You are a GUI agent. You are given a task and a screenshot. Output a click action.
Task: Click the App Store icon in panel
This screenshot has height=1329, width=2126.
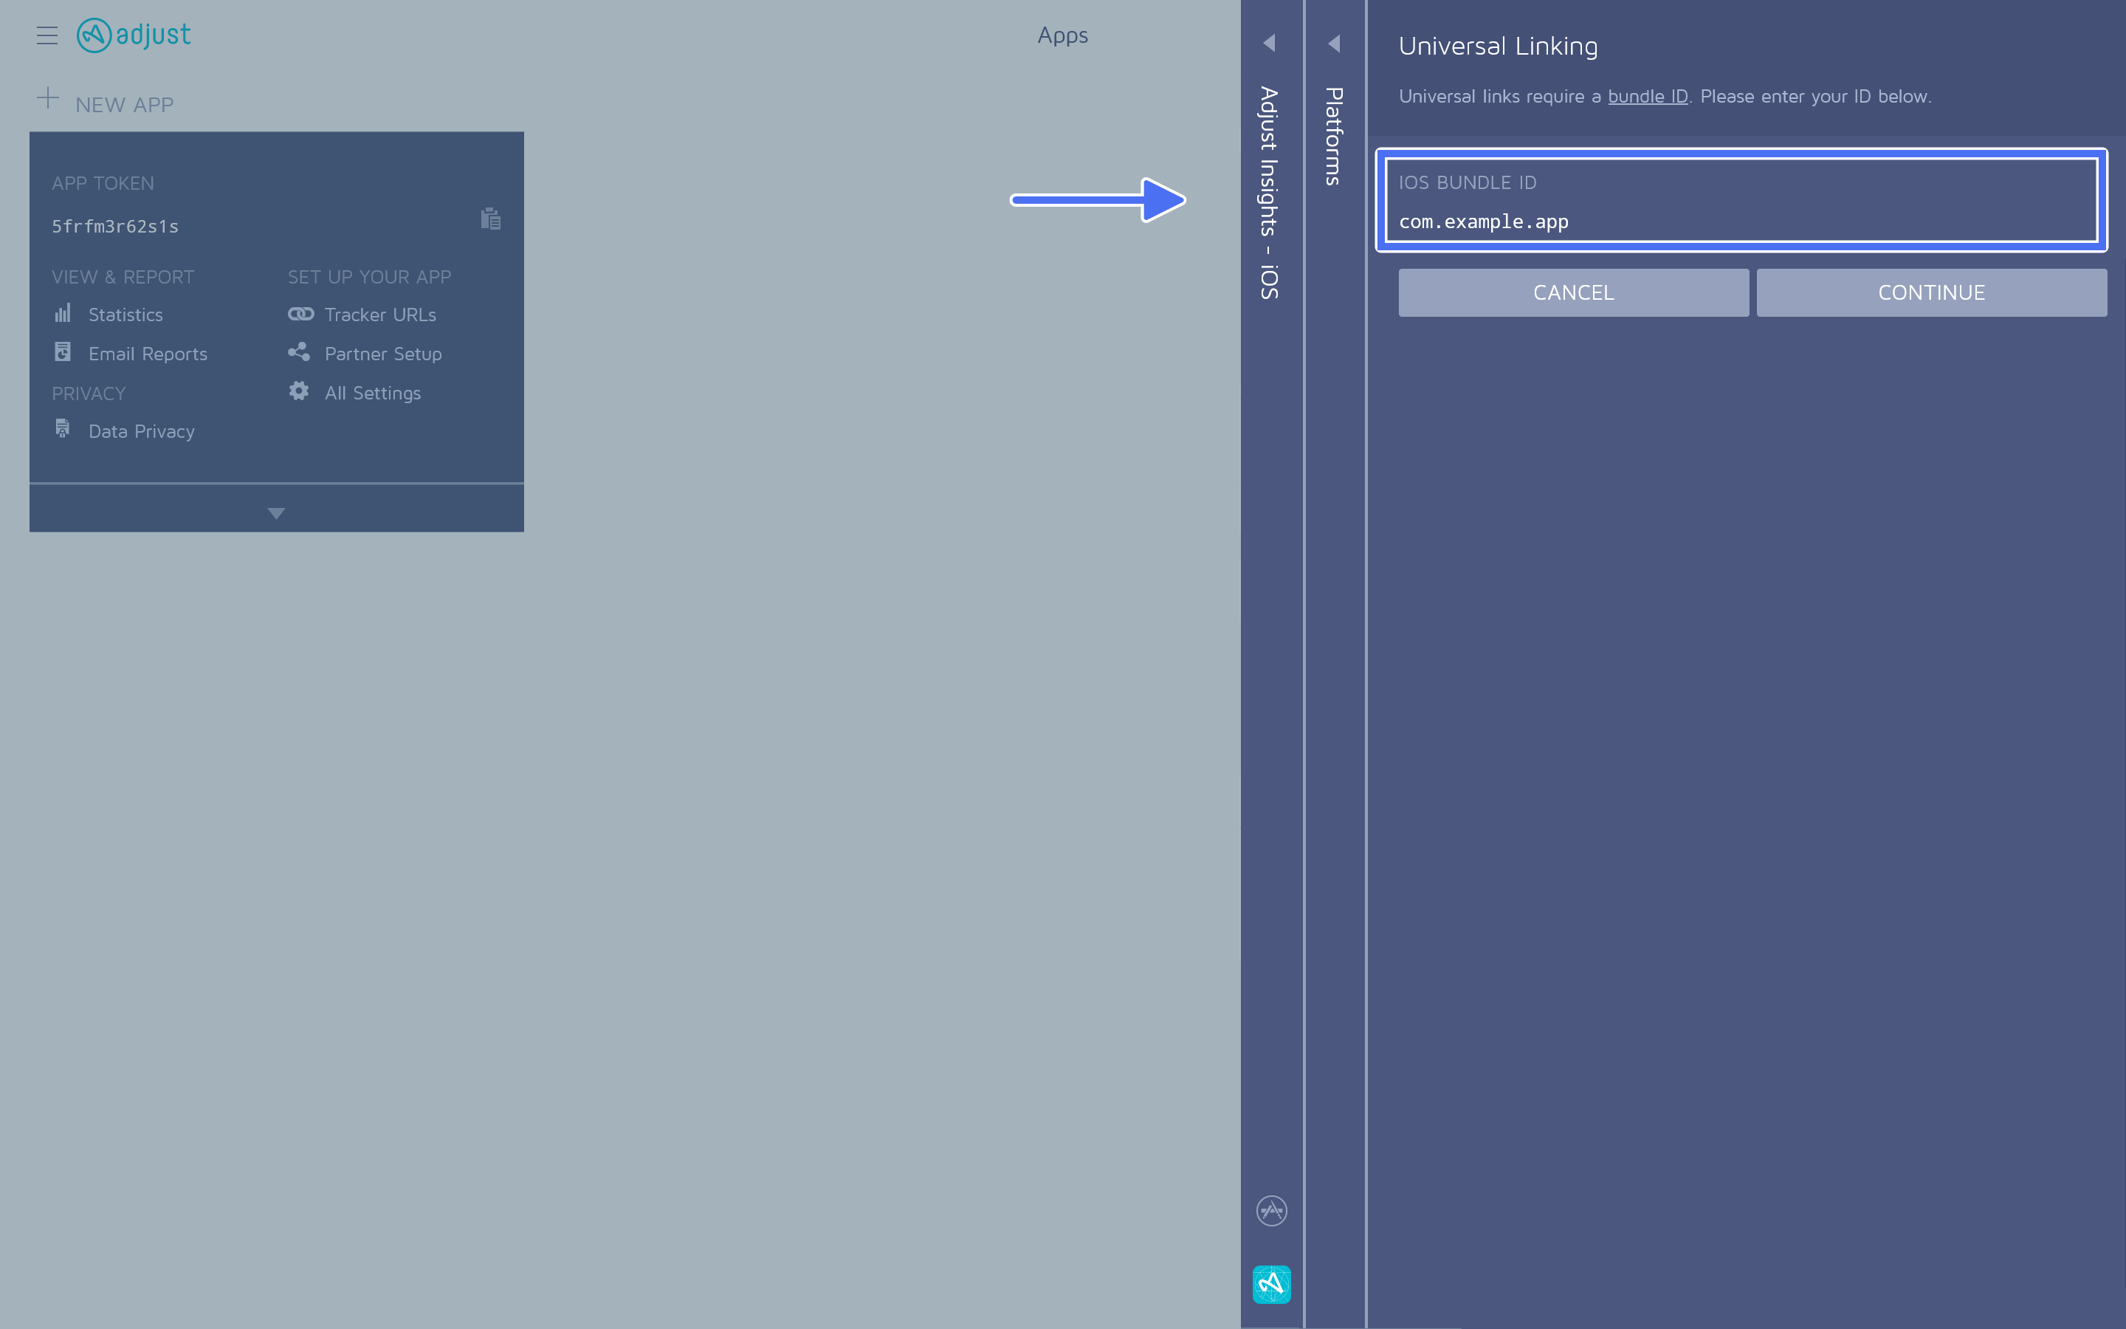[x=1271, y=1210]
